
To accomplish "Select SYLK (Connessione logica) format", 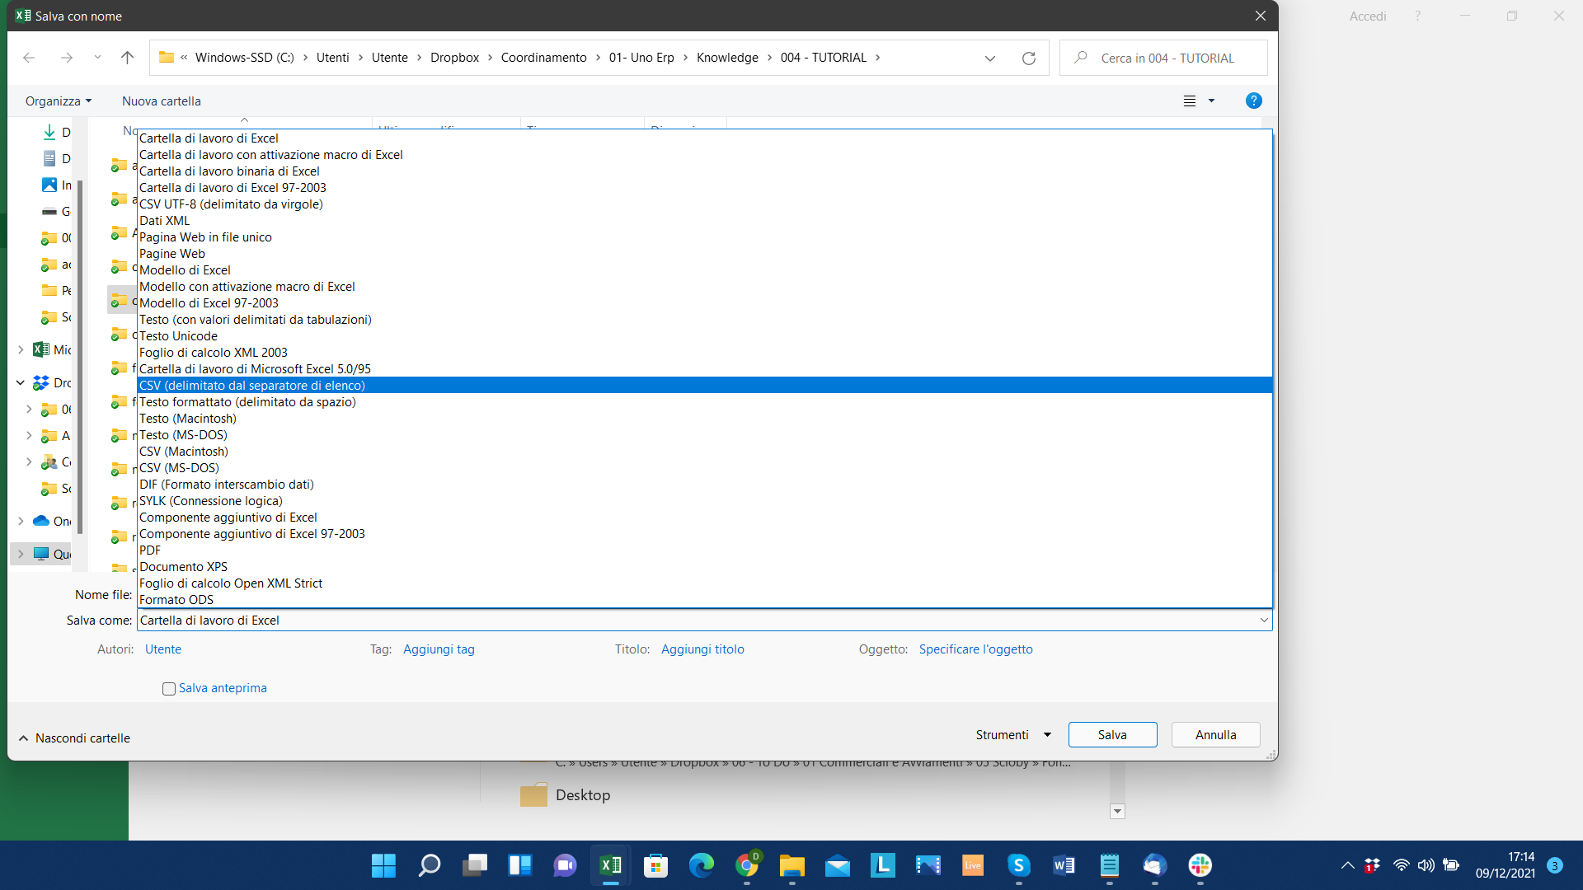I will tap(705, 501).
